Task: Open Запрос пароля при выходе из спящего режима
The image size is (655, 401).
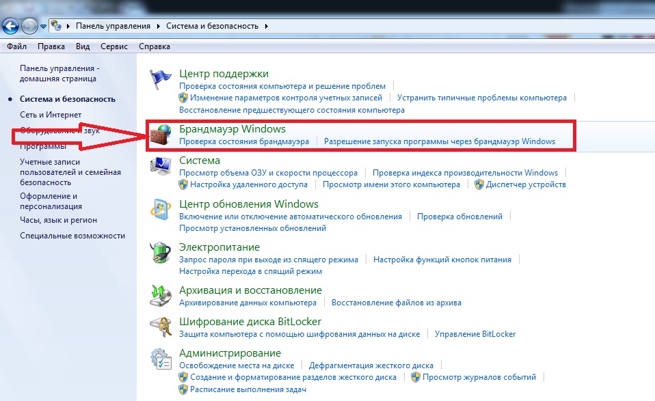Action: click(x=269, y=260)
